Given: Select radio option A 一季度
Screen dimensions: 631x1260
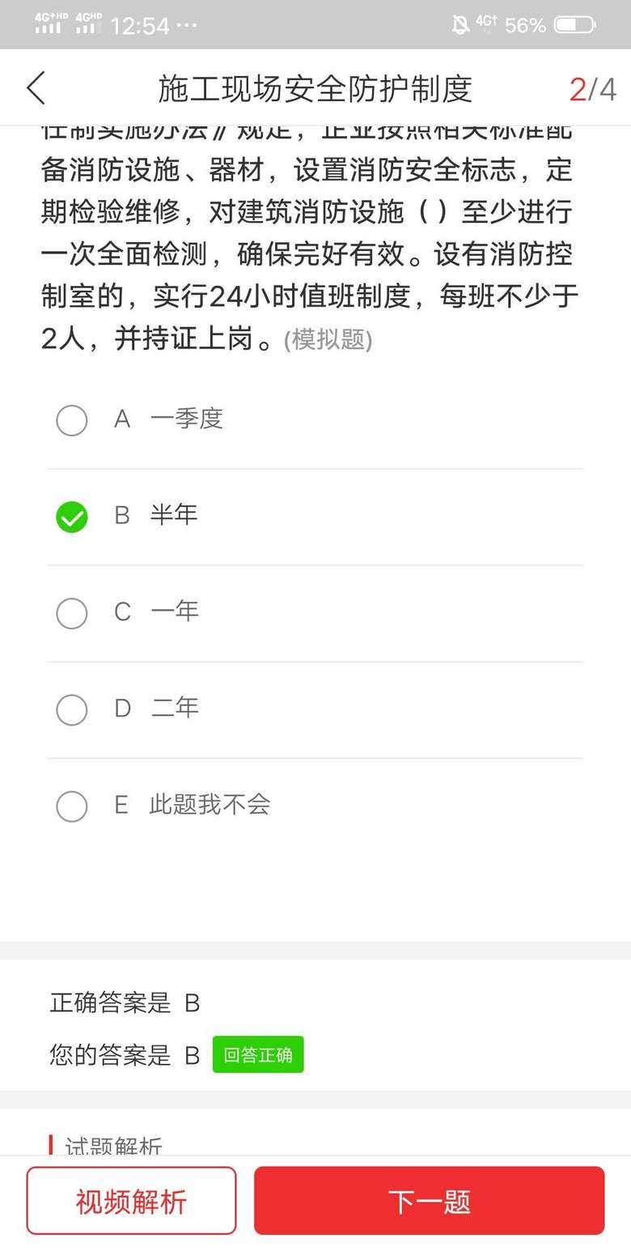Looking at the screenshot, I should click(x=72, y=420).
